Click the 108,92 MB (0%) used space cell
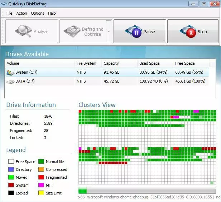Viewport: 221px width, 202px height. pos(154,81)
